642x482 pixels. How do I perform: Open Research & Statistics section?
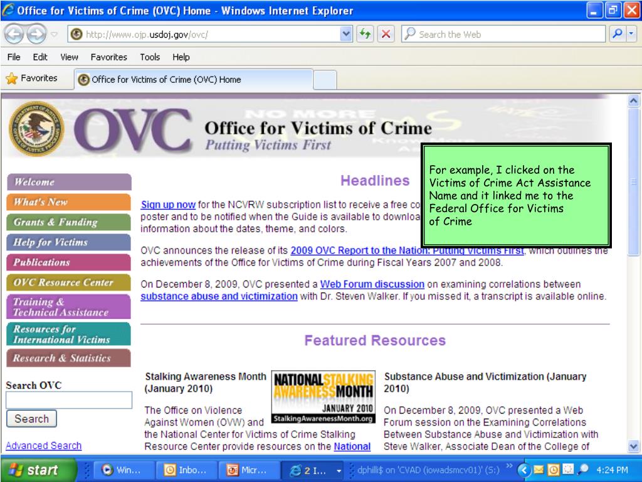click(x=69, y=358)
